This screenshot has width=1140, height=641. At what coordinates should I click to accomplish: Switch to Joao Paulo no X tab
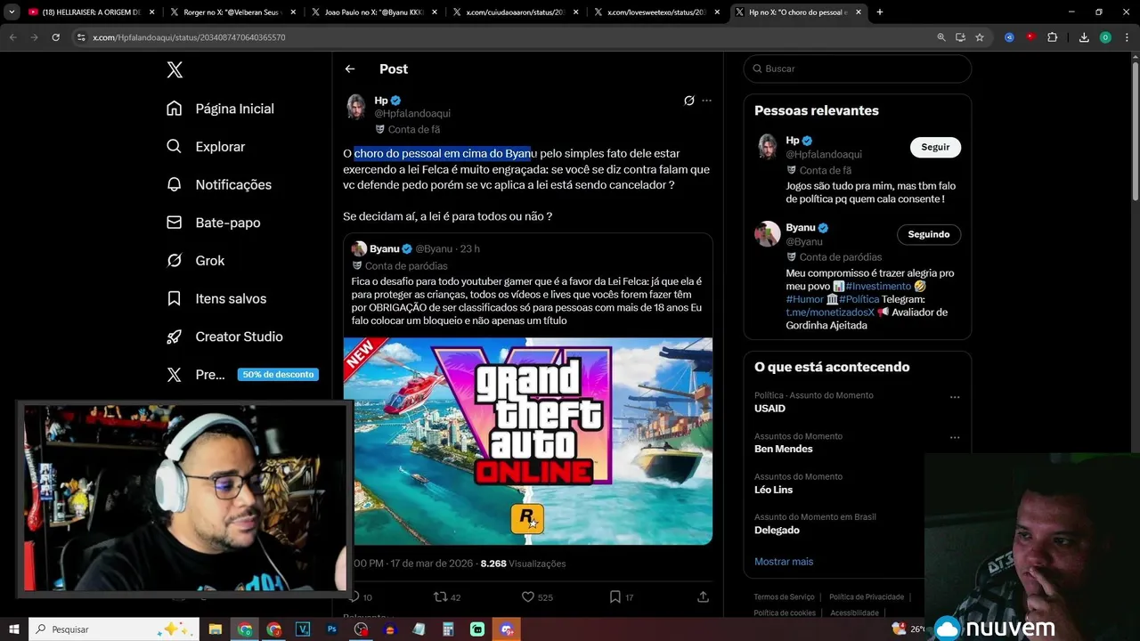coord(374,12)
